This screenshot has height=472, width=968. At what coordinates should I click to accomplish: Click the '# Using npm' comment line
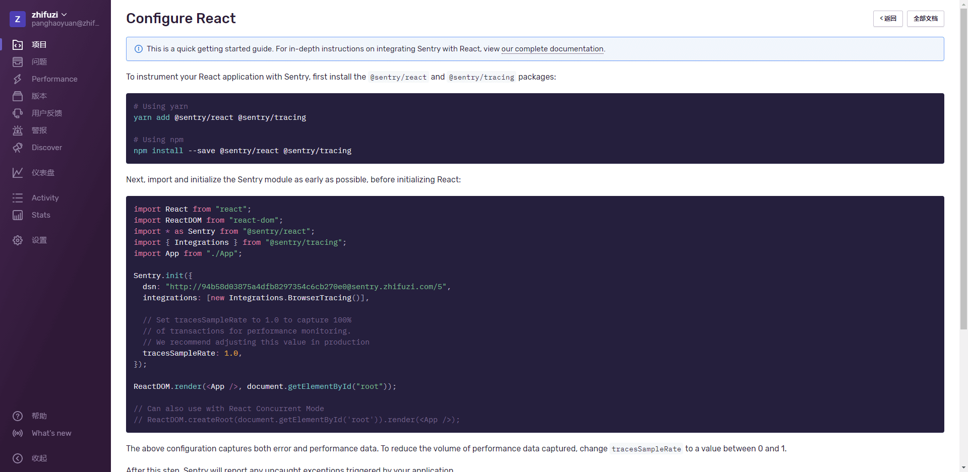point(158,140)
